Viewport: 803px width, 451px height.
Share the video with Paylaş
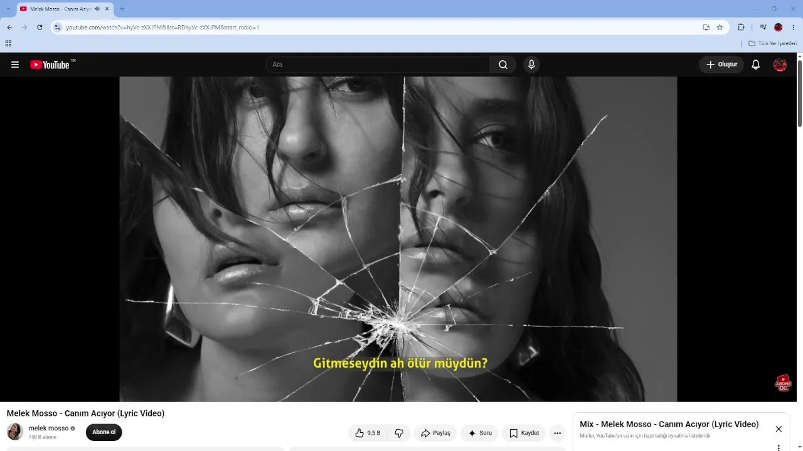point(435,433)
